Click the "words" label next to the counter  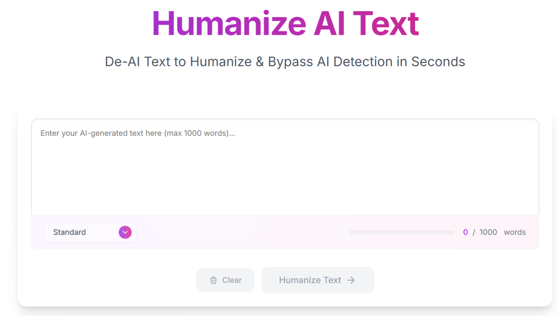point(515,232)
